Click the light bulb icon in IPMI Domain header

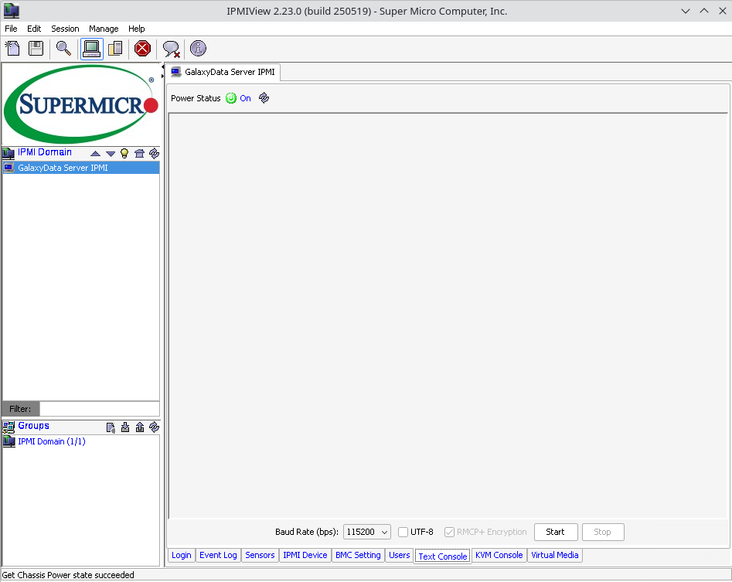tap(124, 153)
